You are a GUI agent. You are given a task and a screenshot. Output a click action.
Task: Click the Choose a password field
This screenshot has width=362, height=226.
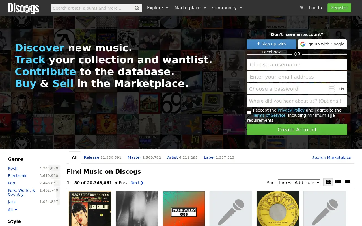(297, 89)
